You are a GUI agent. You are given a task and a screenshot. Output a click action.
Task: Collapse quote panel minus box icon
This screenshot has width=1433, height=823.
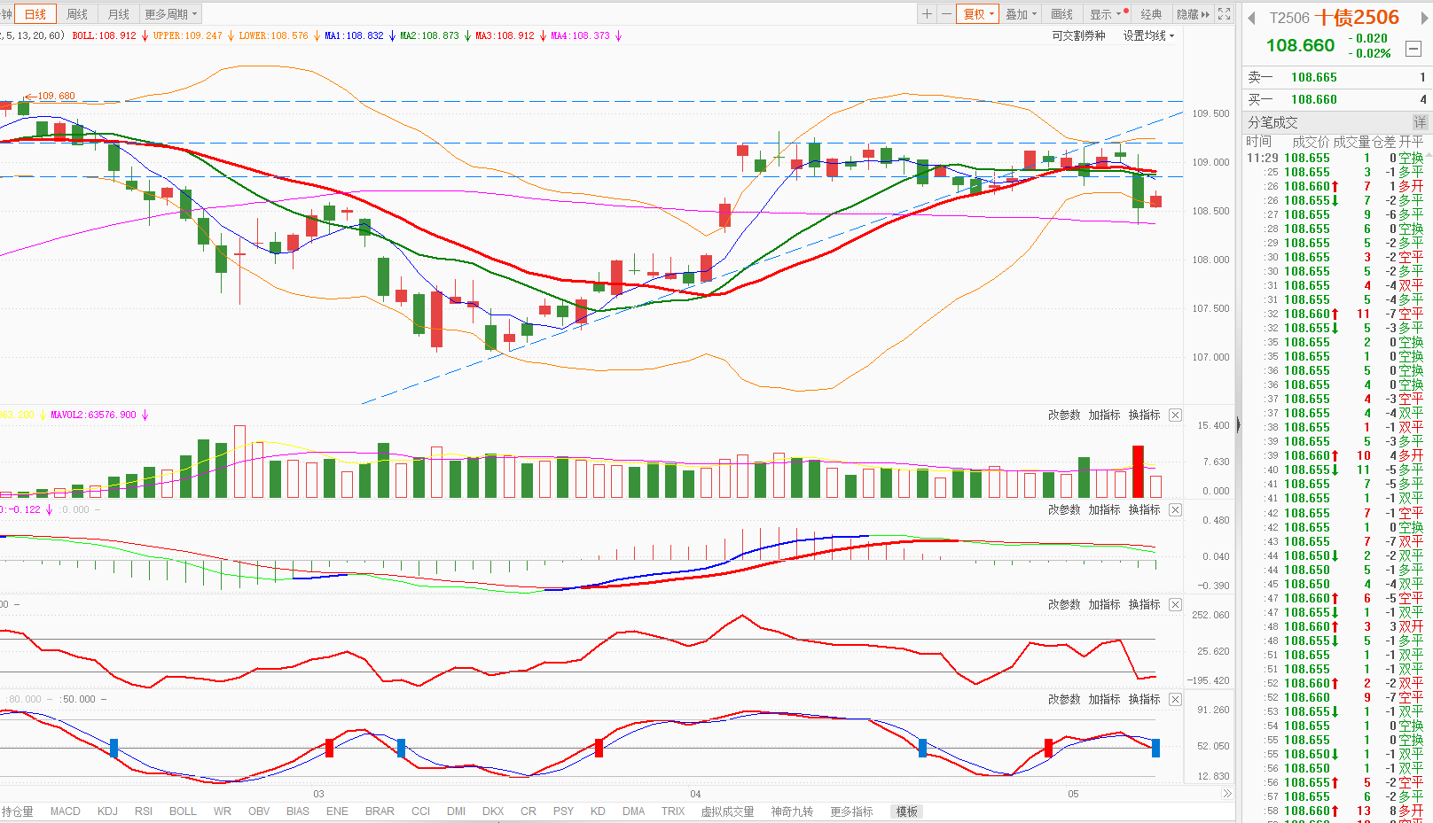(x=1414, y=49)
